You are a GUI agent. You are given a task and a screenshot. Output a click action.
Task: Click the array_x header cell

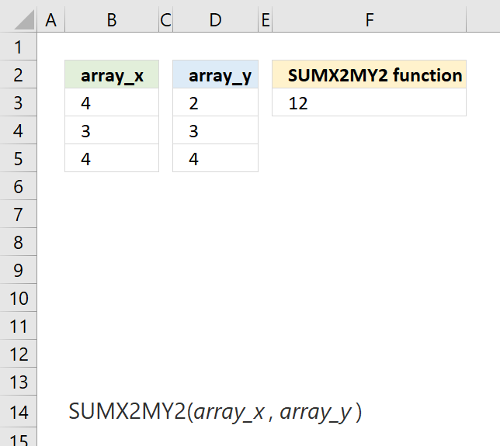tap(112, 74)
